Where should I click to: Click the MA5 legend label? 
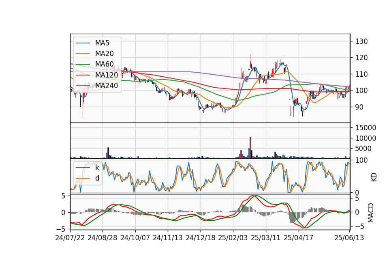[x=102, y=43]
